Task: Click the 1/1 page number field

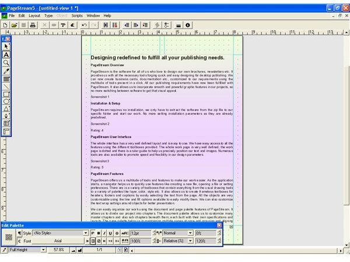Action: tap(99, 250)
